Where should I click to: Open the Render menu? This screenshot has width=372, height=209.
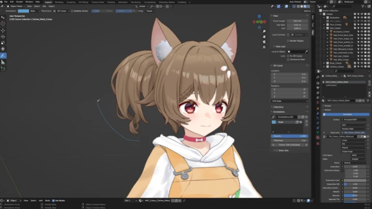20,2
